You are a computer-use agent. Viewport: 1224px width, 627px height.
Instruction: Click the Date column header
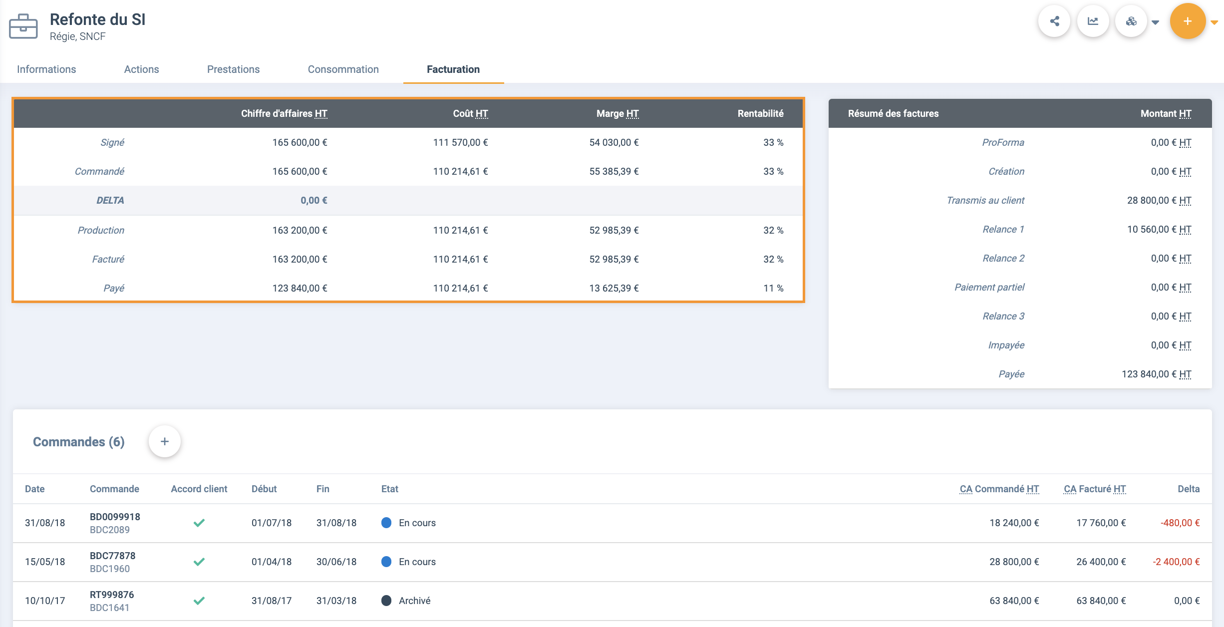(35, 489)
